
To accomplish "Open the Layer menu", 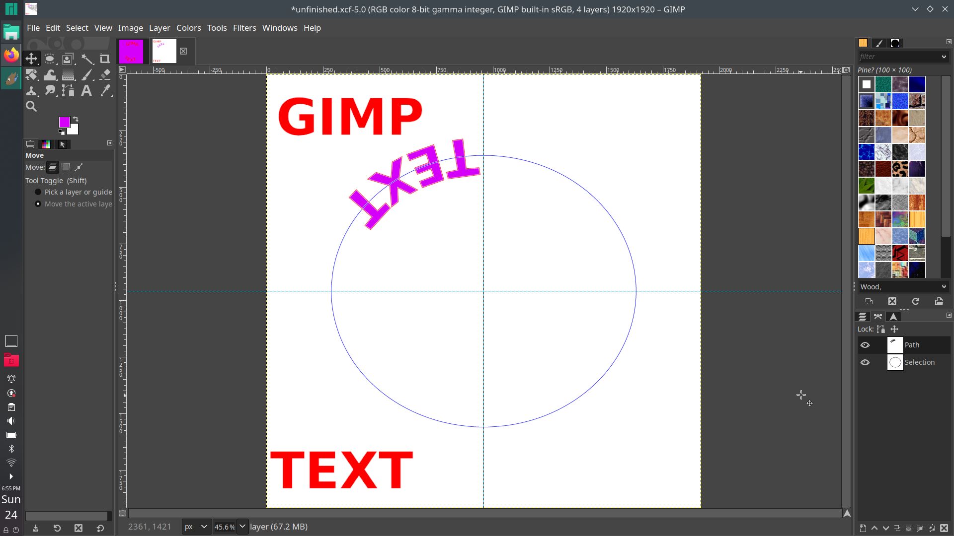I will (x=159, y=28).
